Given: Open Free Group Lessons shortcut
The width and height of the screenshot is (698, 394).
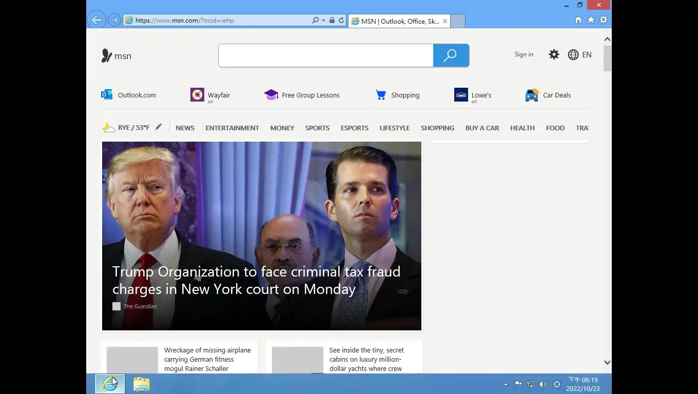Looking at the screenshot, I should tap(302, 95).
